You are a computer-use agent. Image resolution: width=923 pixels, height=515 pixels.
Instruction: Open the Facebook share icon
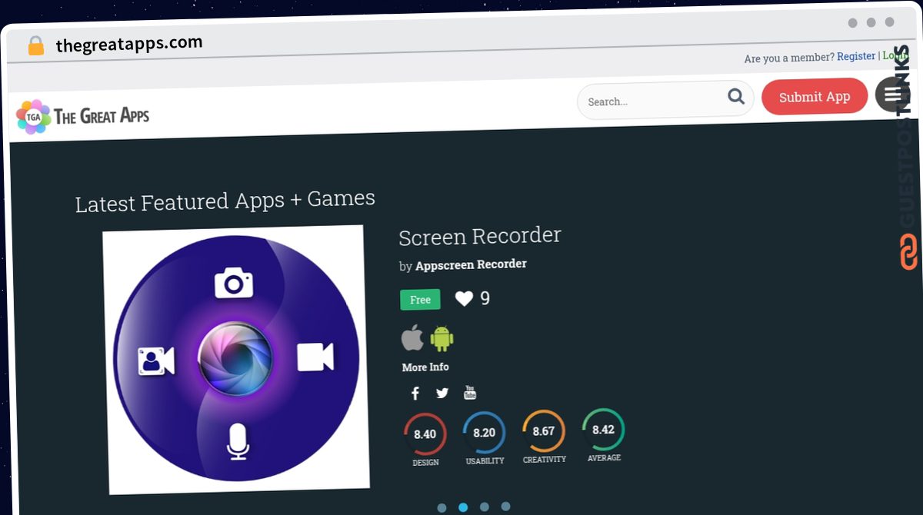(x=415, y=394)
